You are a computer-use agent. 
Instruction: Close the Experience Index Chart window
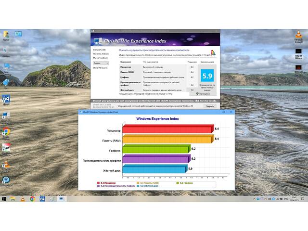231,112
